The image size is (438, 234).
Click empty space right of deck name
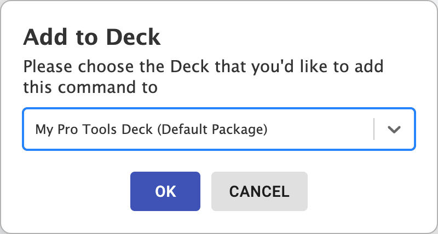tap(320, 129)
